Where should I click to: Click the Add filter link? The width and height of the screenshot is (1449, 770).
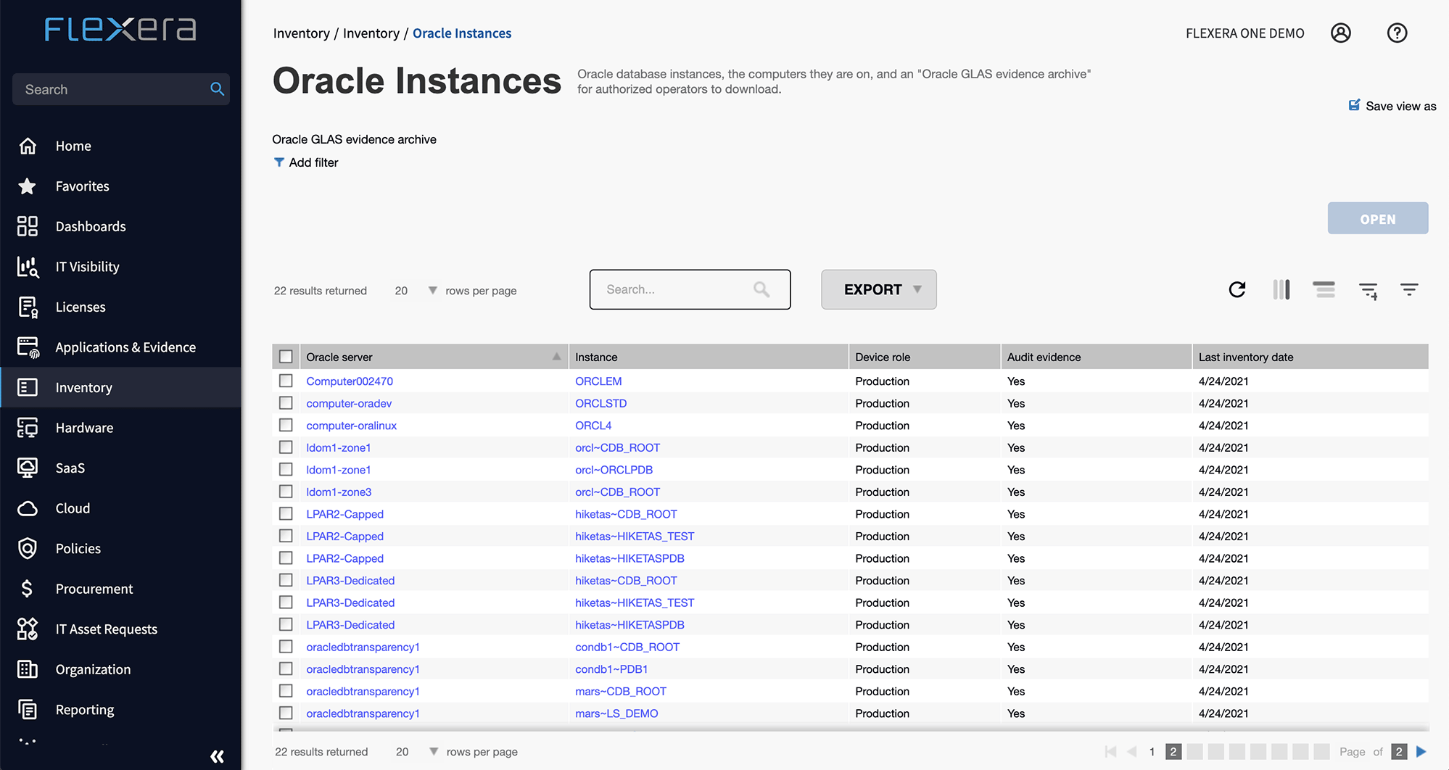(313, 162)
